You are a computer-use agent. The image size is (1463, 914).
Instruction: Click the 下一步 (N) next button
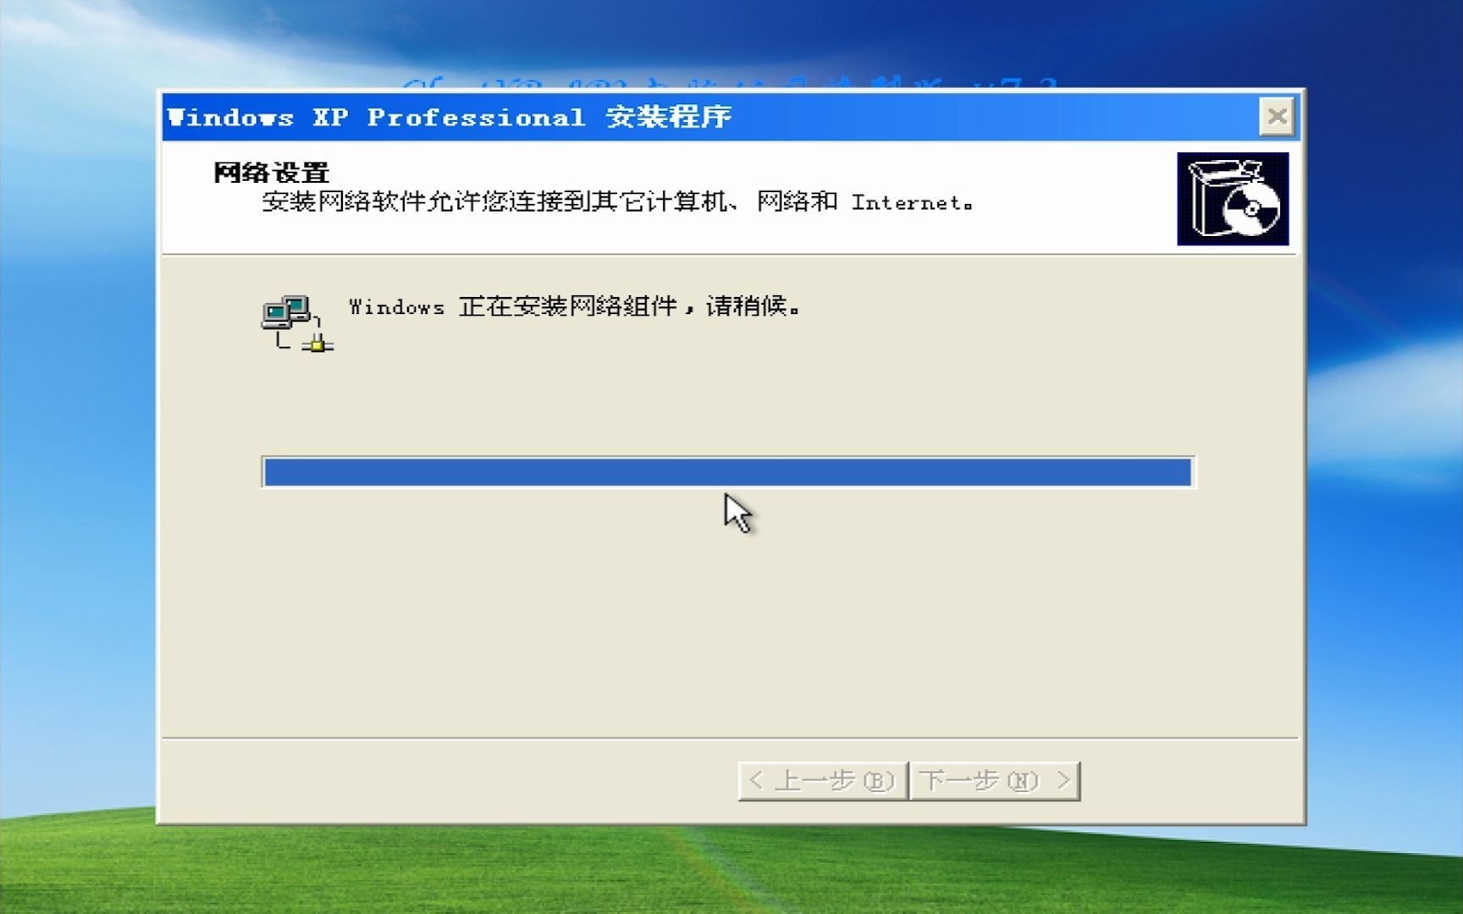pyautogui.click(x=995, y=780)
